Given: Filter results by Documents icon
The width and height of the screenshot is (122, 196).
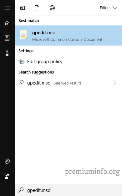Looking at the screenshot, I should point(37,8).
